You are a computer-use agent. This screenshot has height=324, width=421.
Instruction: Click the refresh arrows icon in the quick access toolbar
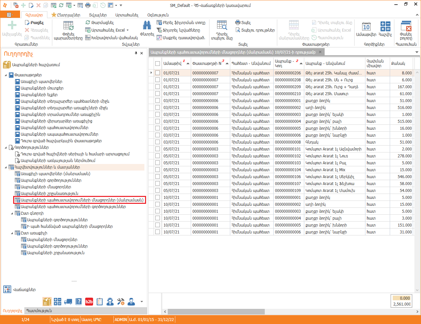[61, 5]
